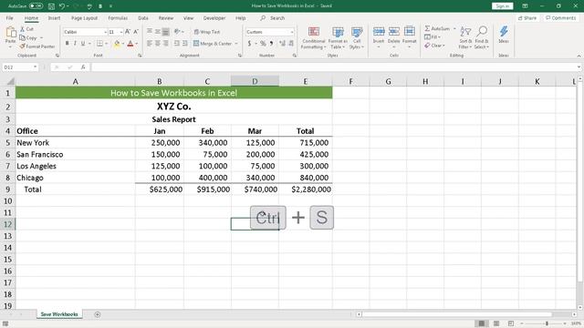Image resolution: width=584 pixels, height=328 pixels.
Task: Open Fill Color paint bucket
Action: click(117, 44)
